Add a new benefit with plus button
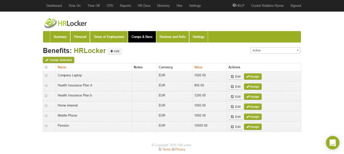 (x=115, y=51)
